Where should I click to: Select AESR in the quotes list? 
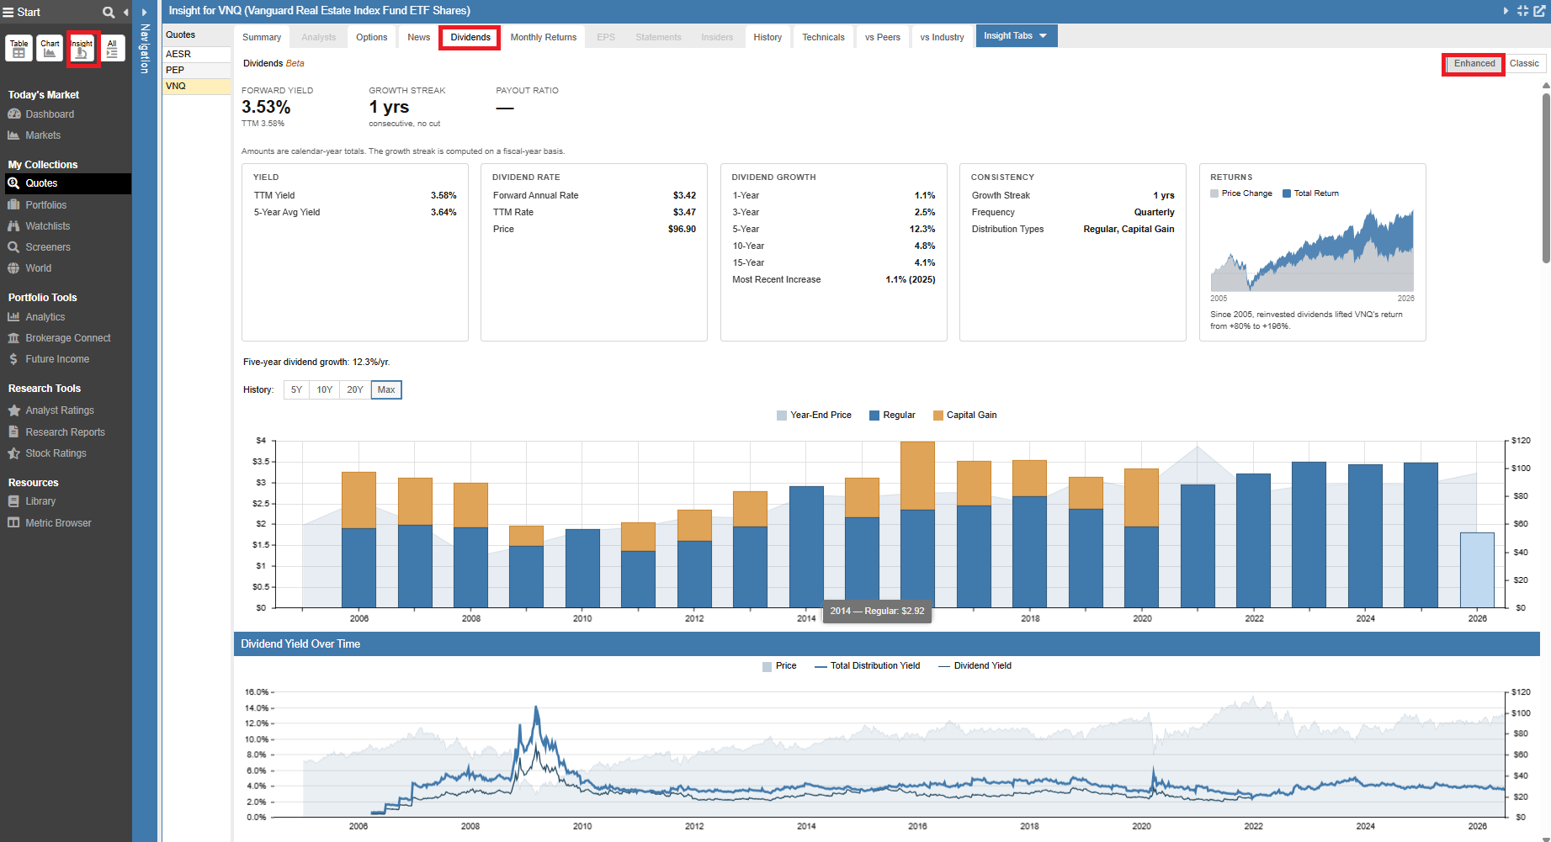[196, 54]
